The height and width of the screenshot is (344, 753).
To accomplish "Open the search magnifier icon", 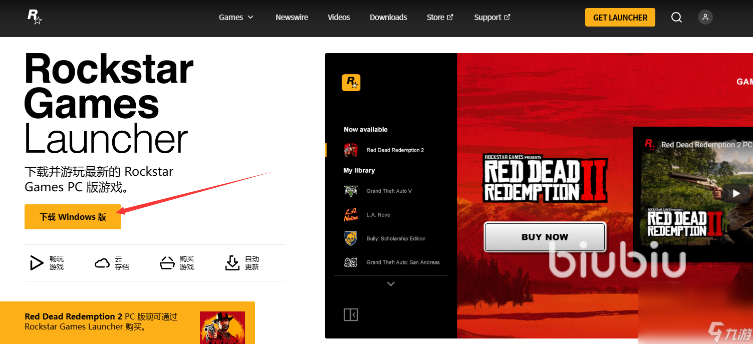I will [676, 18].
